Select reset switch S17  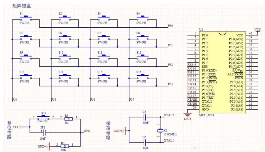[x=43, y=118]
